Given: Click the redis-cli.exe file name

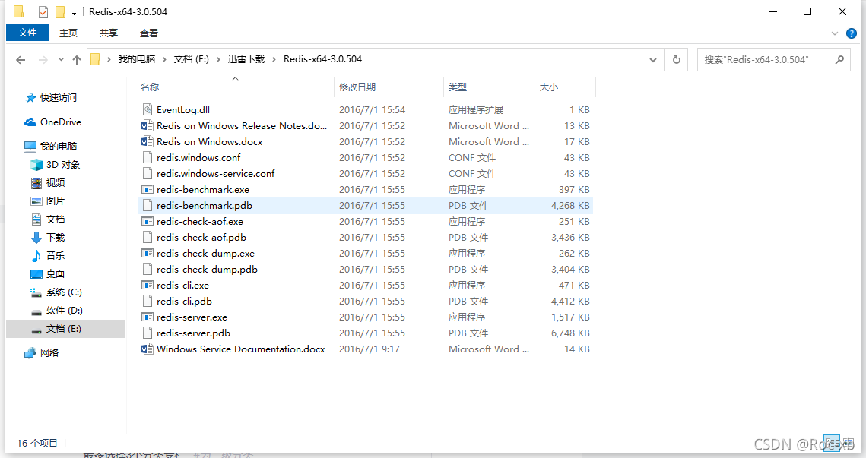Looking at the screenshot, I should [182, 286].
